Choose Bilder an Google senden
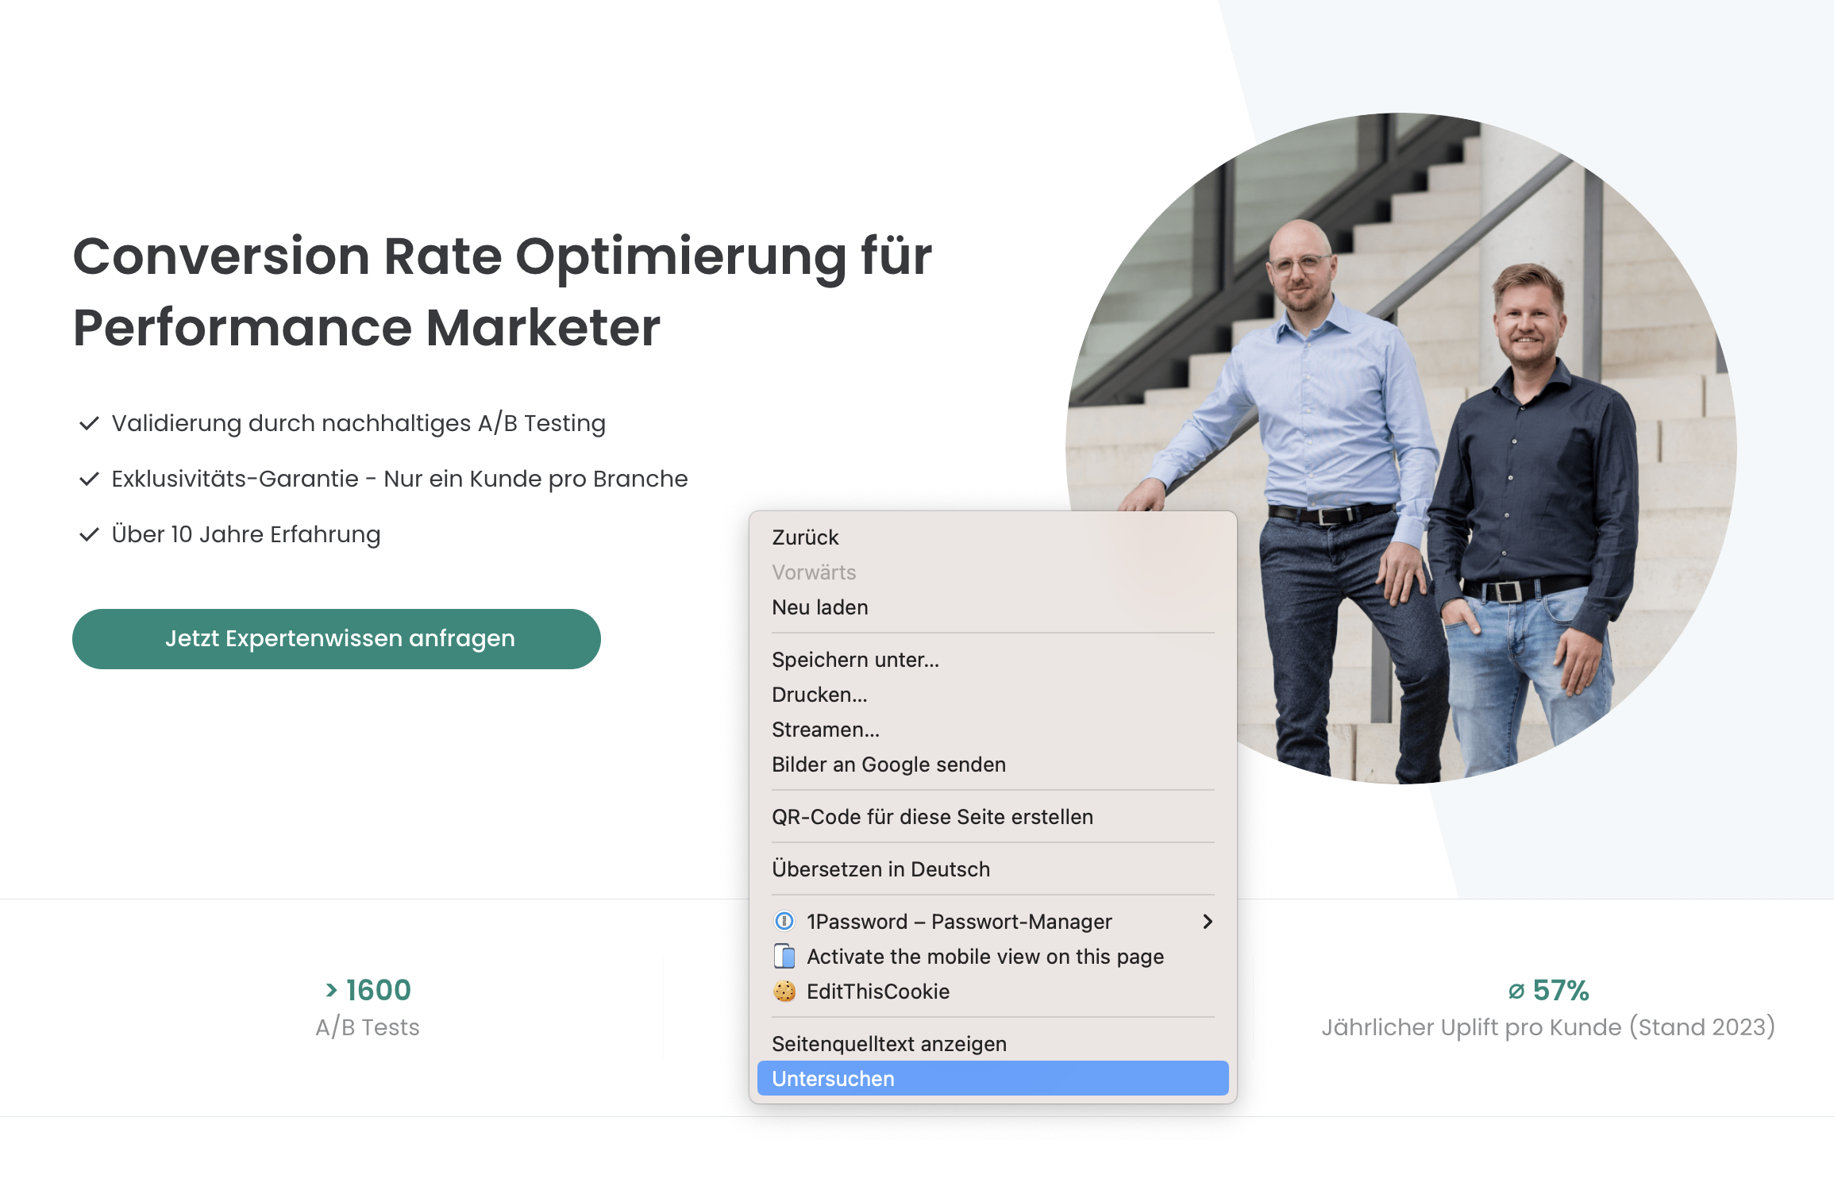The image size is (1834, 1194). [x=992, y=765]
